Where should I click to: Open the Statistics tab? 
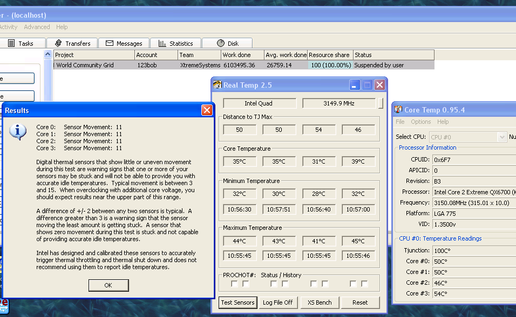(175, 43)
